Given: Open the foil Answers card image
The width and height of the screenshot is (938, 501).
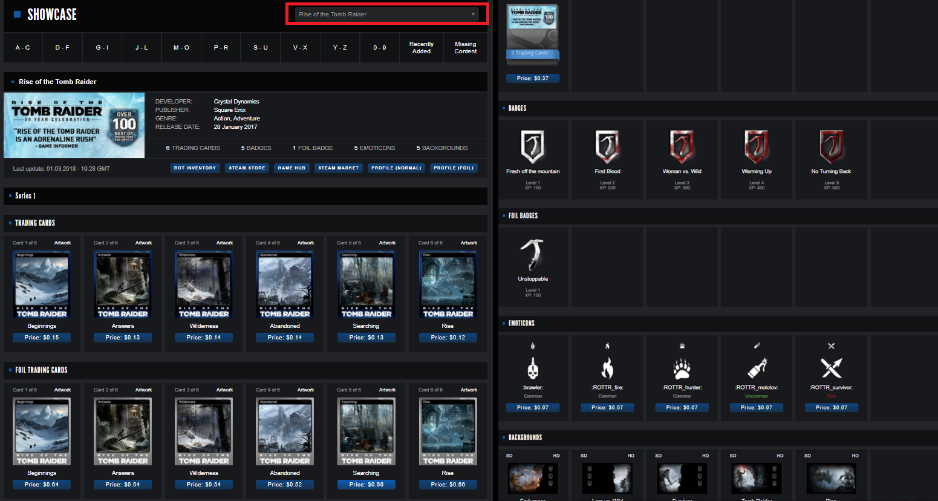Looking at the screenshot, I should tap(123, 431).
